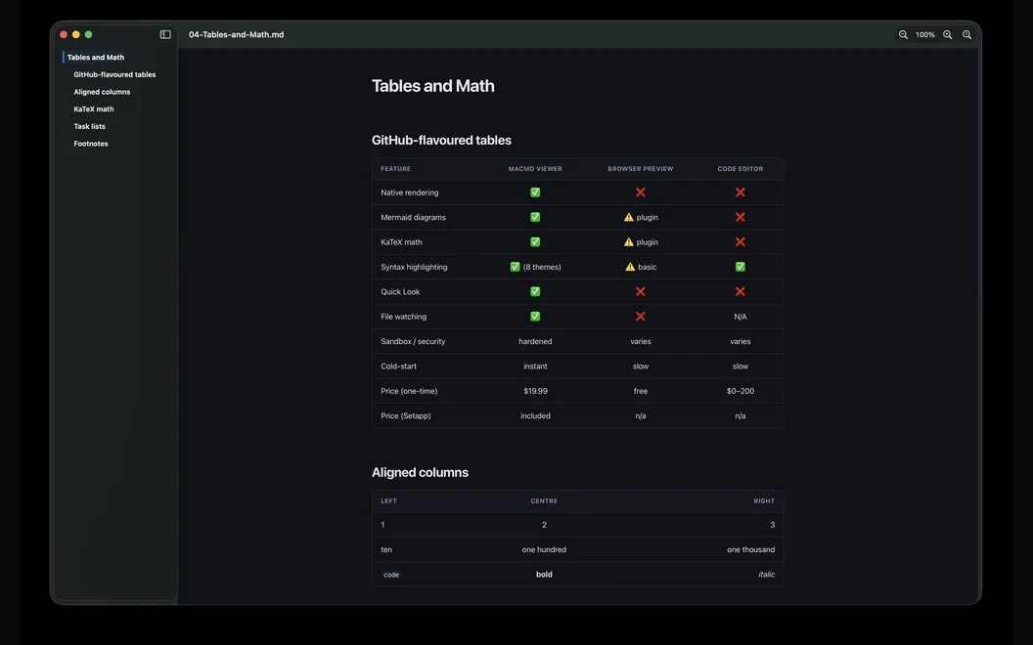Click the Cold-start row label
Screen dimensions: 1033x645
398,365
